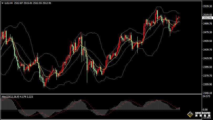The height and width of the screenshot is (120, 213).
Task: Click the 2479.30 price axis label
Action: point(207,32)
